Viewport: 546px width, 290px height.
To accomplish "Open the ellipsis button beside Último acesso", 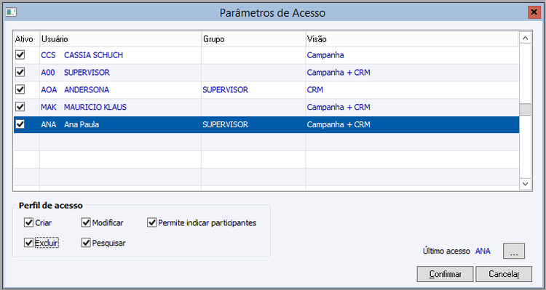I will 514,251.
